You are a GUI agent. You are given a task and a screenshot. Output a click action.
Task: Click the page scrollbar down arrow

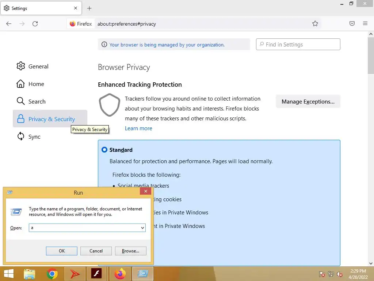371,263
